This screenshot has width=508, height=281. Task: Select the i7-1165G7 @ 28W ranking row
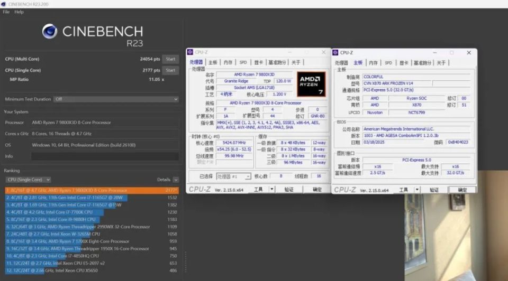click(92, 198)
